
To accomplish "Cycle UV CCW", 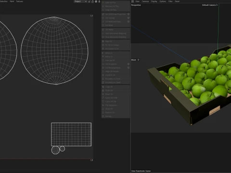I will [x=115, y=98].
